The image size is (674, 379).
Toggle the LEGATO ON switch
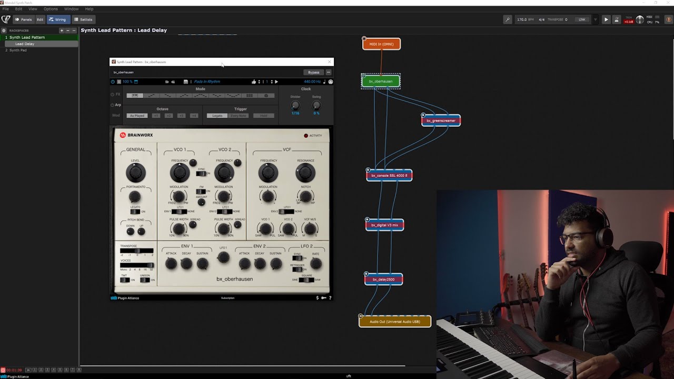[135, 212]
